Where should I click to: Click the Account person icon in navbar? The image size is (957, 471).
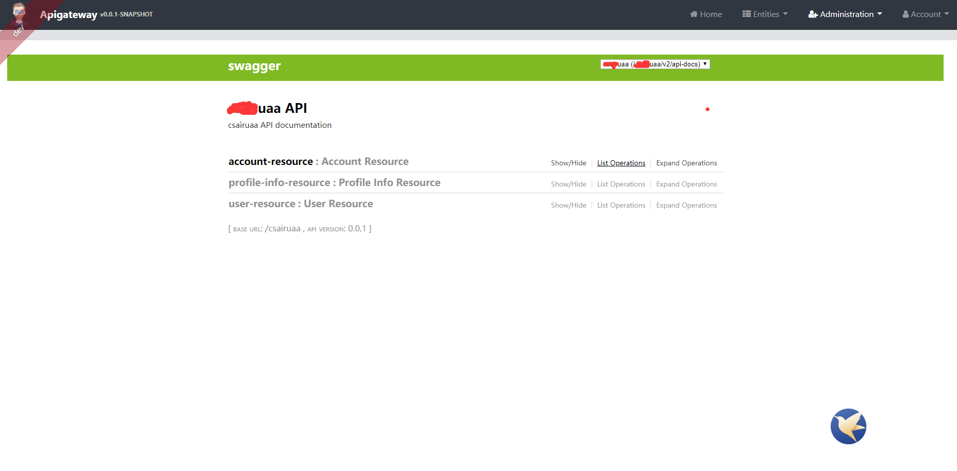click(x=905, y=14)
